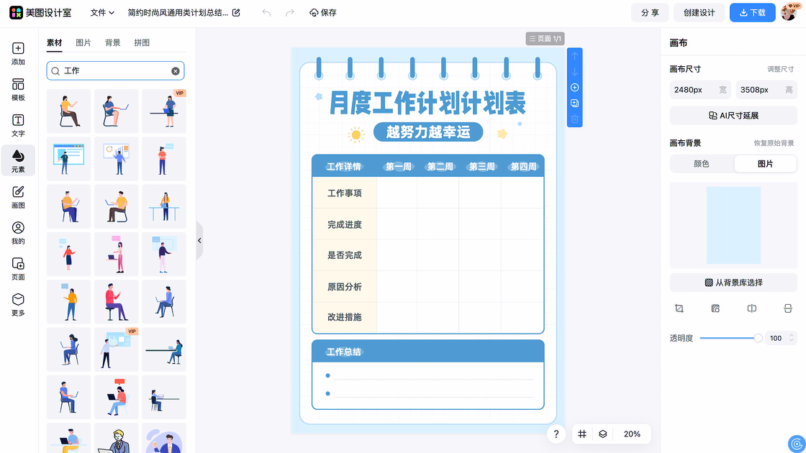
Task: Rename the file with the edit pencil icon
Action: pos(236,13)
